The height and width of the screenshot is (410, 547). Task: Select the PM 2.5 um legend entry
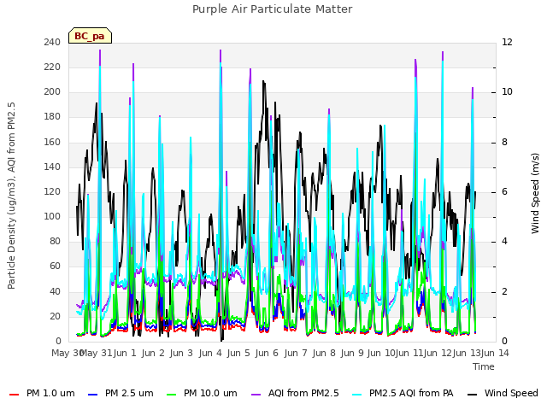click(x=121, y=394)
